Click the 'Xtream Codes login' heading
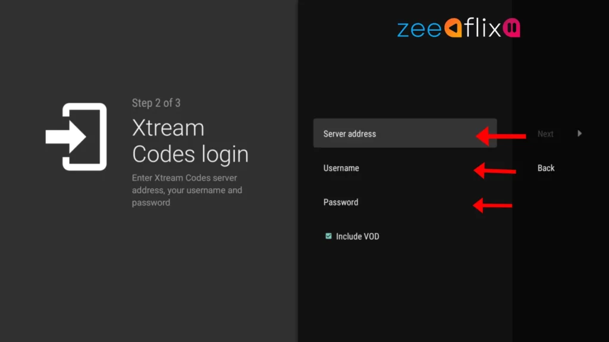The width and height of the screenshot is (609, 342). coord(190,141)
